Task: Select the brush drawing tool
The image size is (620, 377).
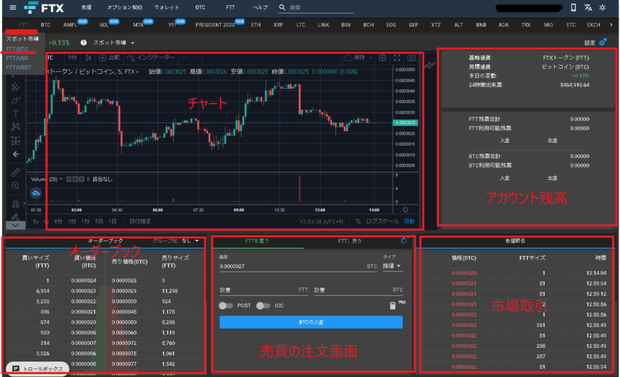Action: tap(15, 100)
